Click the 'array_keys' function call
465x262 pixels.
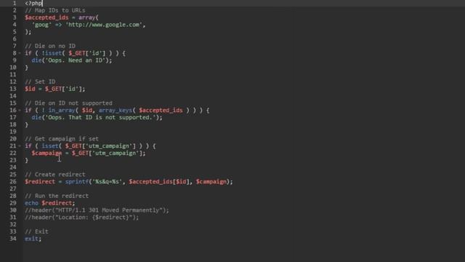(x=115, y=110)
